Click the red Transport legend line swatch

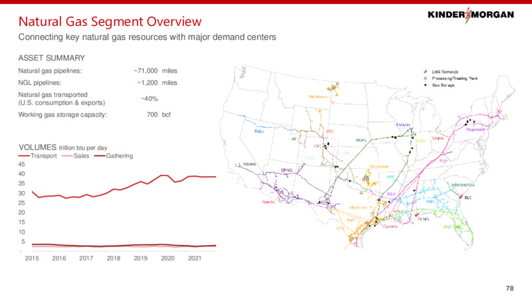pyautogui.click(x=24, y=156)
